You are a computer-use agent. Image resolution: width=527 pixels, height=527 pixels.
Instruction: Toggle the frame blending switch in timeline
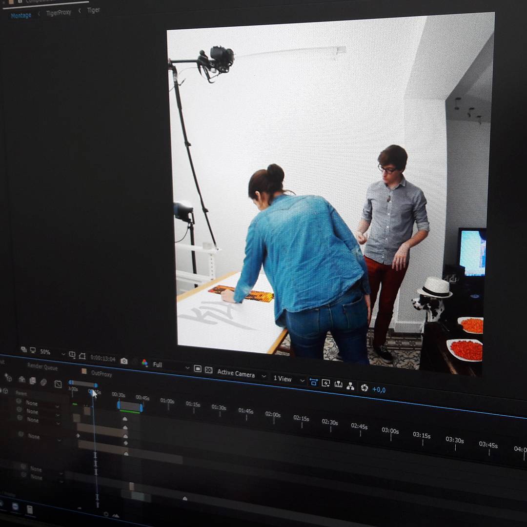click(x=33, y=381)
